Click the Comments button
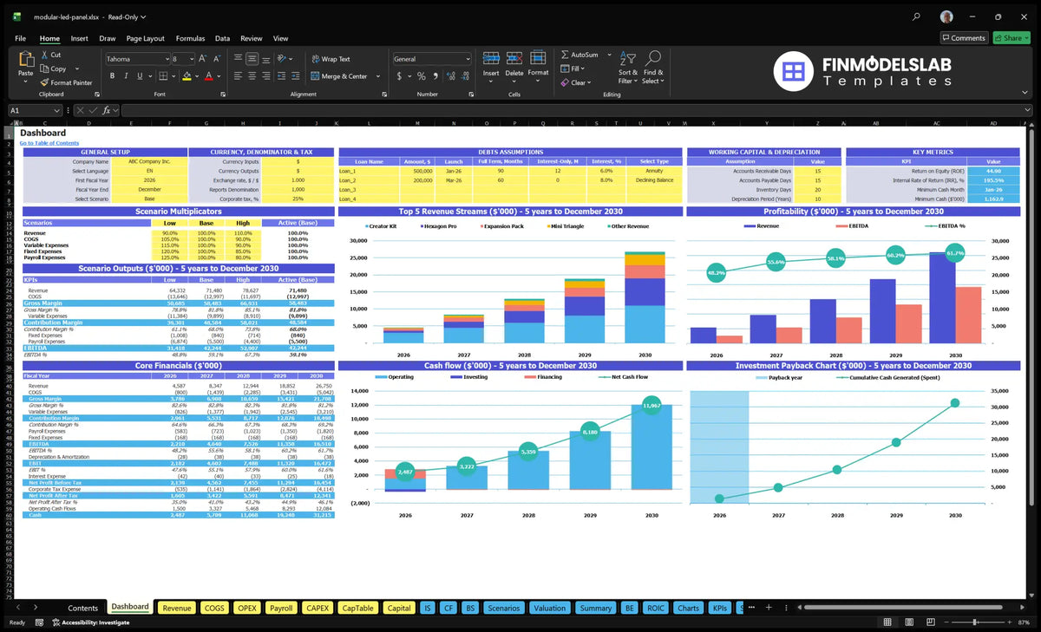 pyautogui.click(x=964, y=38)
